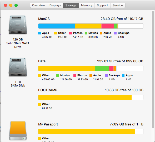Click the blue Apps legend swatch under MacOS

[x=39, y=33]
